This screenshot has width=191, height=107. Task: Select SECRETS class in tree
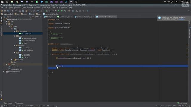pos(27,55)
